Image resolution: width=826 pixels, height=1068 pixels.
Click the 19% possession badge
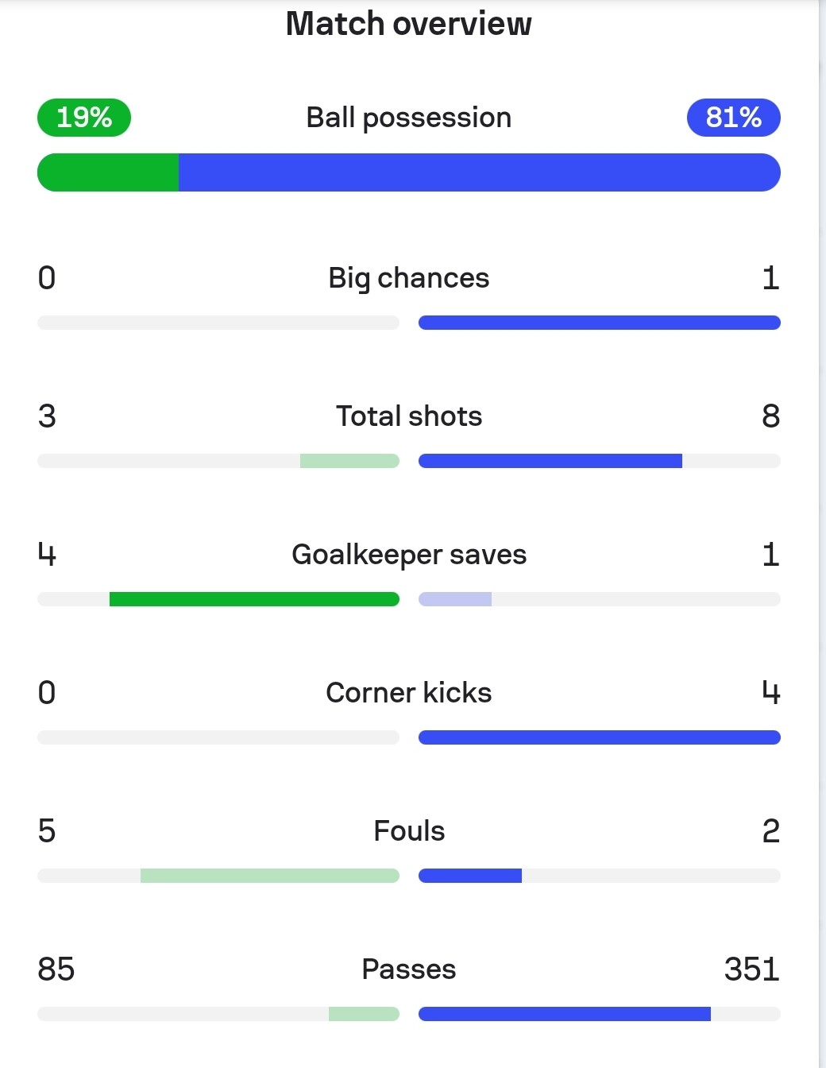coord(84,118)
